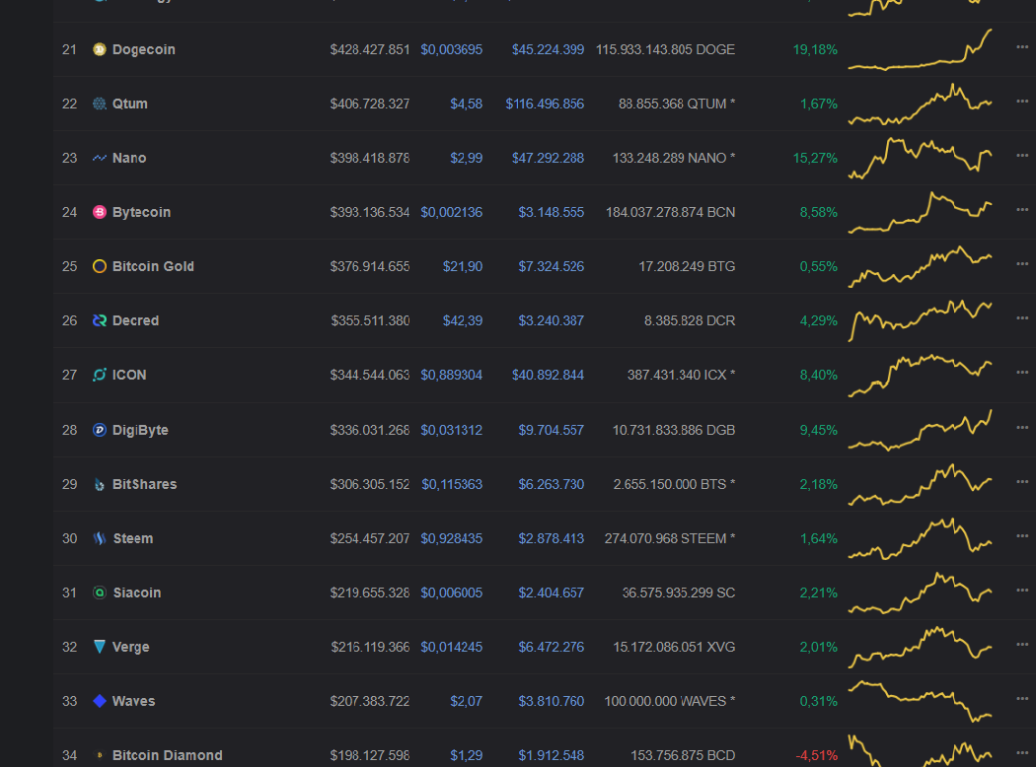Viewport: 1036px width, 767px height.
Task: Select the Verge supply 15.172.086.051 XVG
Action: (674, 647)
